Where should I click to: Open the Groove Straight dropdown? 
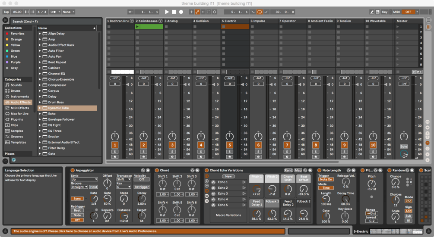point(79,187)
